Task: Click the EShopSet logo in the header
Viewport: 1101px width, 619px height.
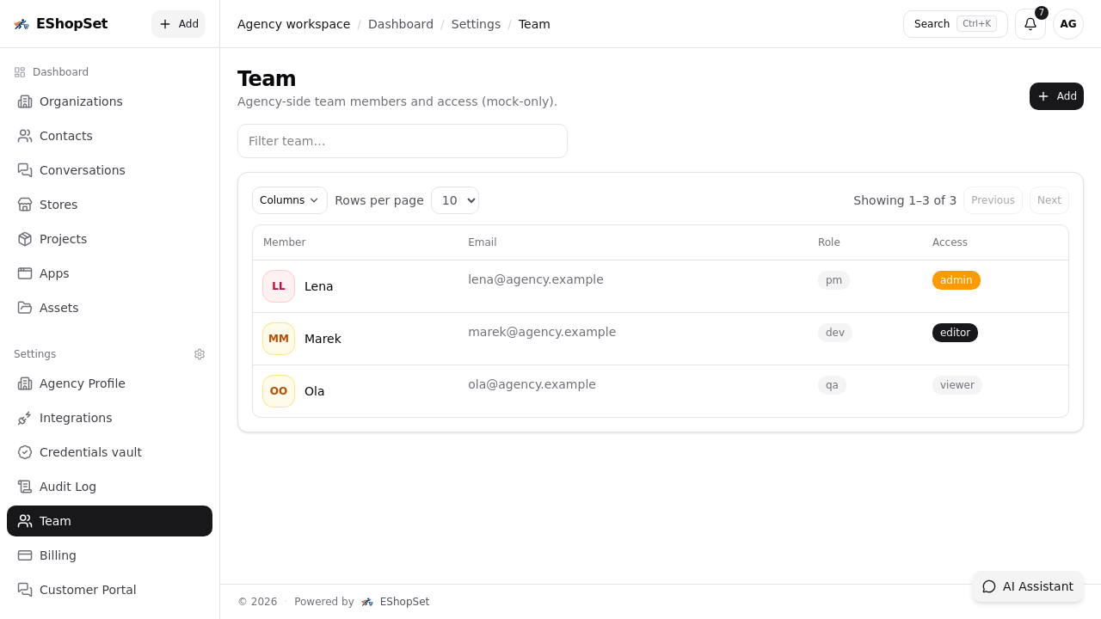Action: [x=60, y=23]
